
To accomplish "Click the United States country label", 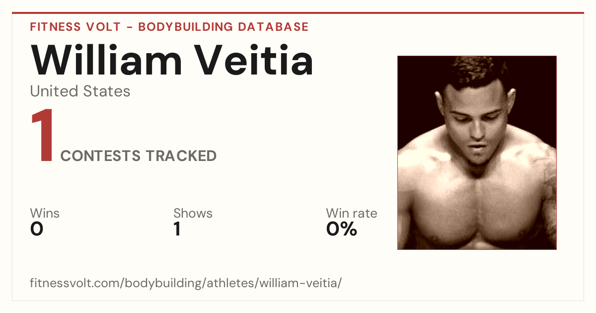I will [80, 91].
